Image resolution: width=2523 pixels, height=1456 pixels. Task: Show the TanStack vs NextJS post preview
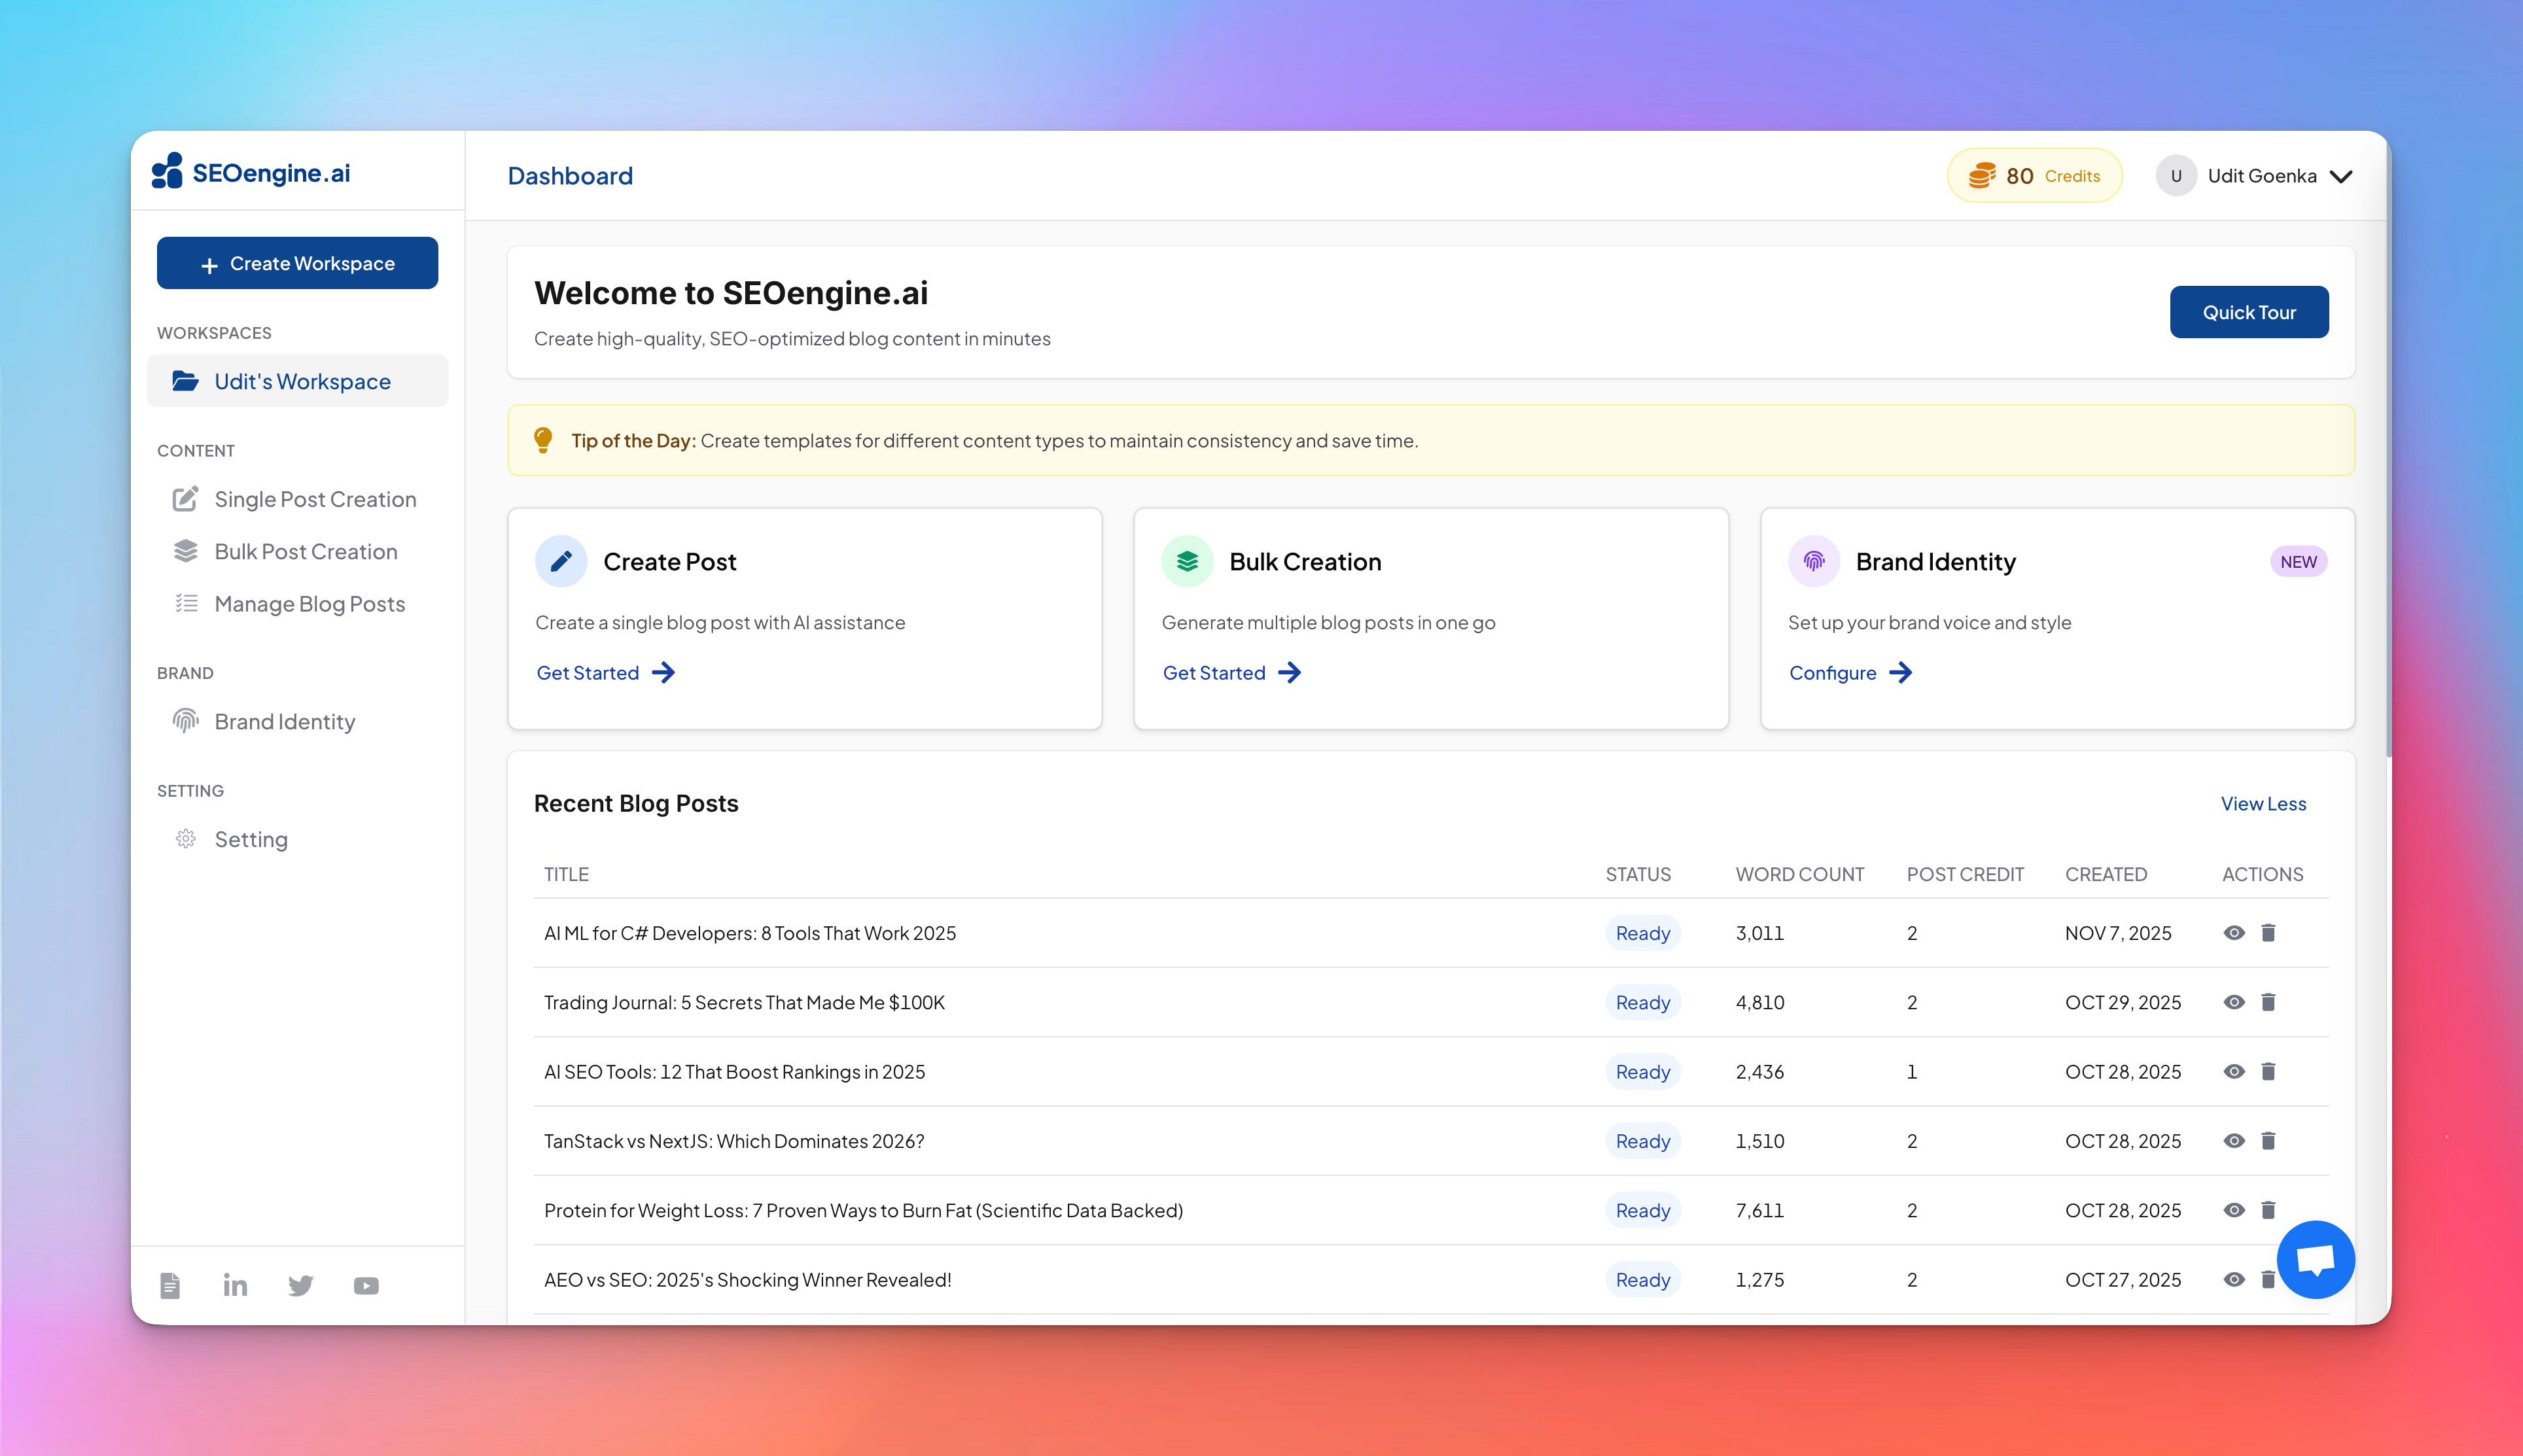coord(2235,1140)
